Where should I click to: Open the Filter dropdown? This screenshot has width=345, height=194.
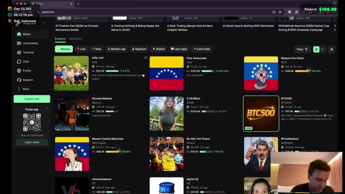[302, 49]
